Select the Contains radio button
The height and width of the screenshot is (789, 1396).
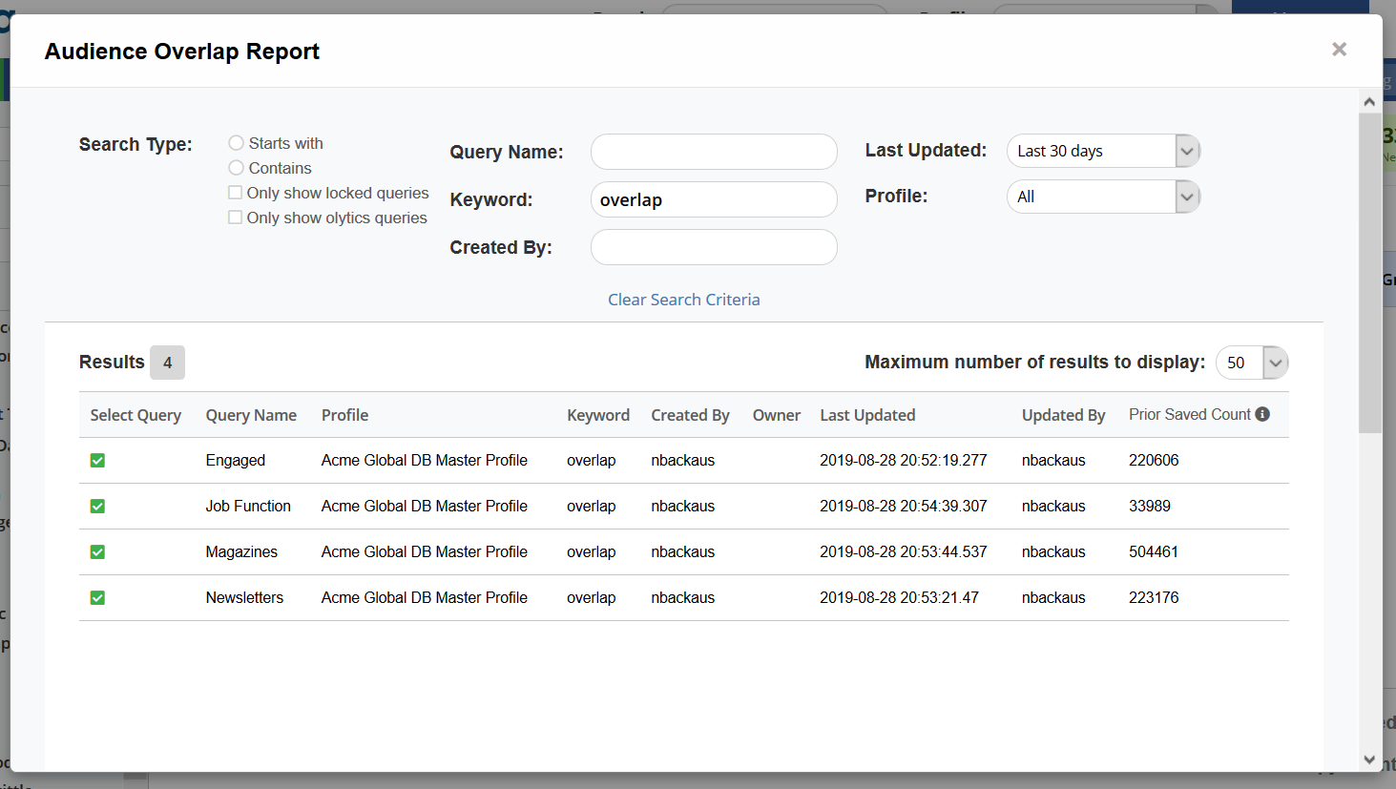pos(236,168)
